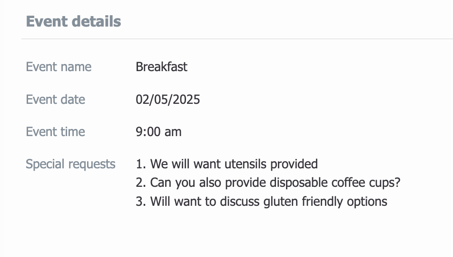Select the Special requests label
Screen dimensions: 453x257
point(70,165)
